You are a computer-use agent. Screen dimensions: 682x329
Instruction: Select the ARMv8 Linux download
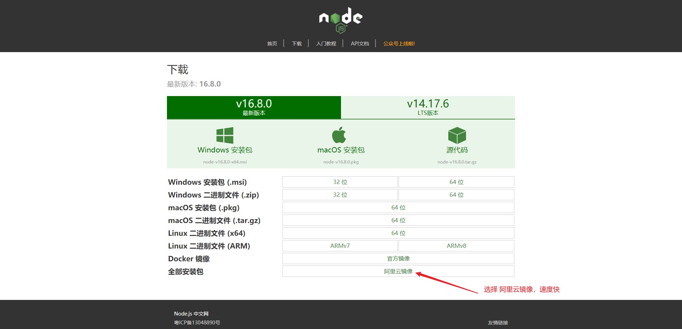456,245
